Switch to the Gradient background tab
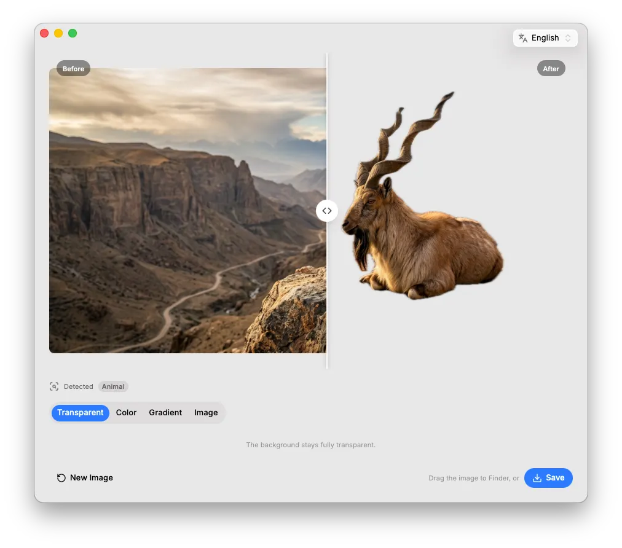 tap(165, 412)
